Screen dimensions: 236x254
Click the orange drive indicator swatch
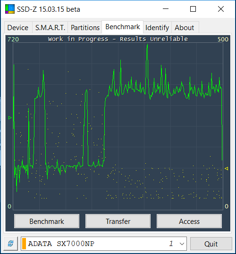(x=24, y=244)
